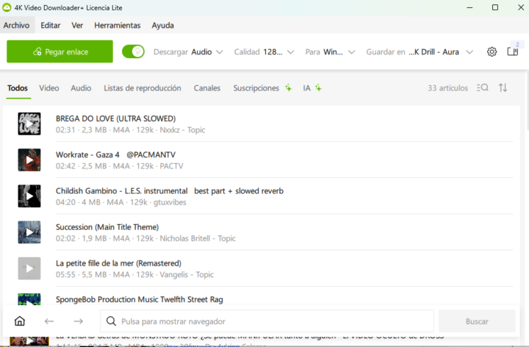The width and height of the screenshot is (529, 347).
Task: Click the 33 artículos count label
Action: 447,88
